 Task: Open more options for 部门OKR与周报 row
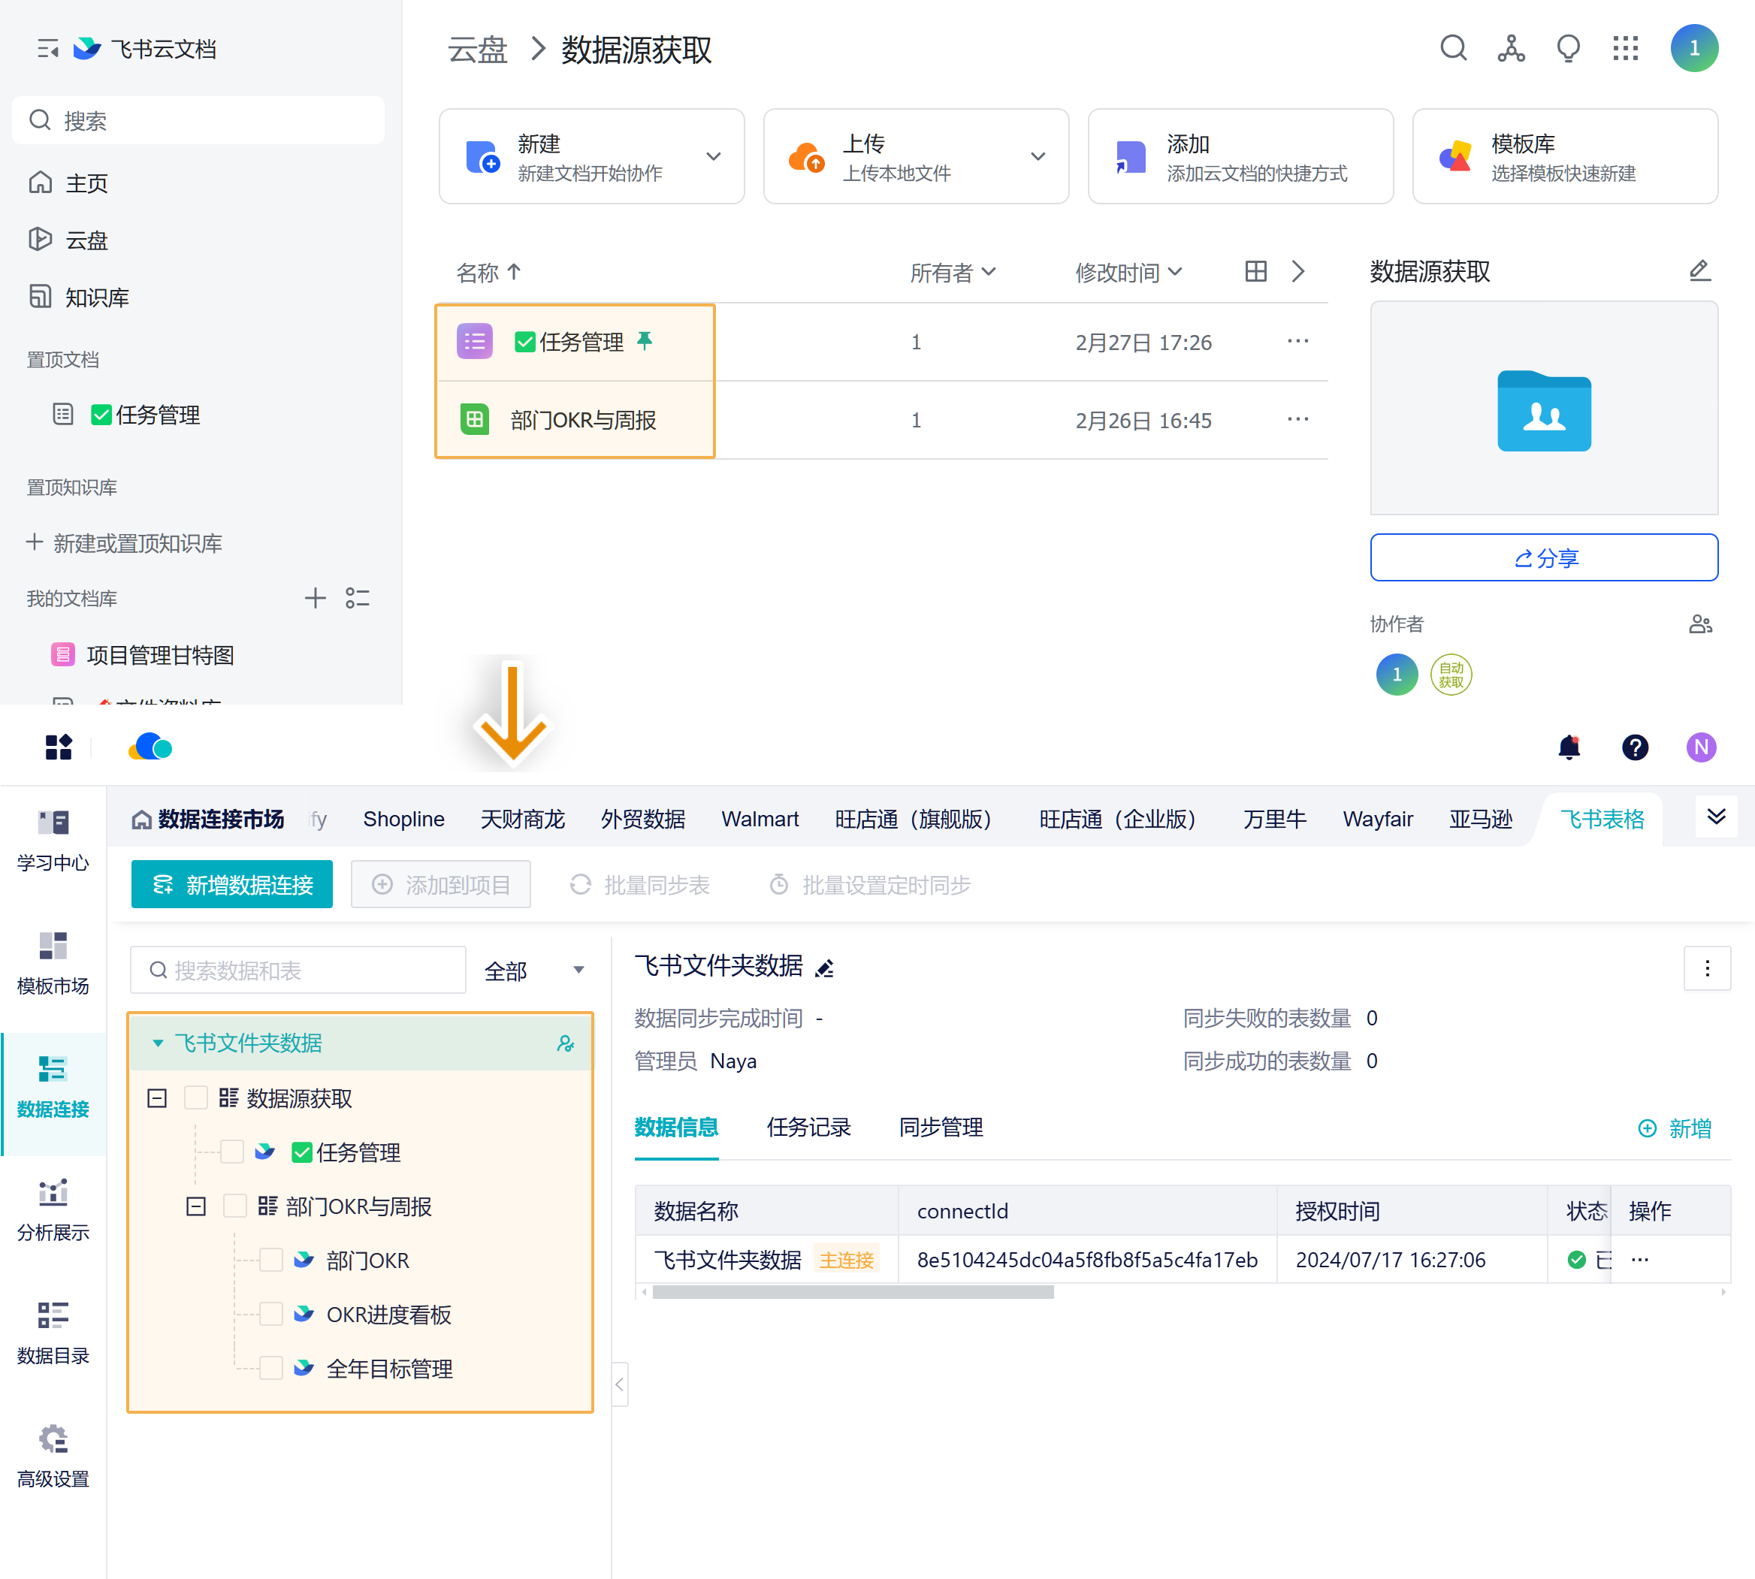coord(1297,420)
